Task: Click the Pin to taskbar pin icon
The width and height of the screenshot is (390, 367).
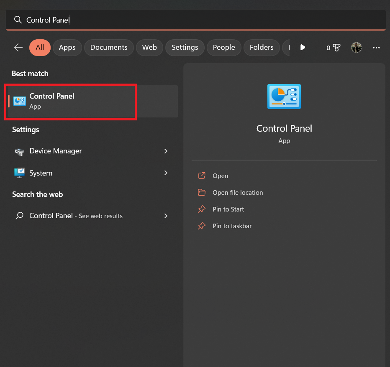Action: pos(202,226)
